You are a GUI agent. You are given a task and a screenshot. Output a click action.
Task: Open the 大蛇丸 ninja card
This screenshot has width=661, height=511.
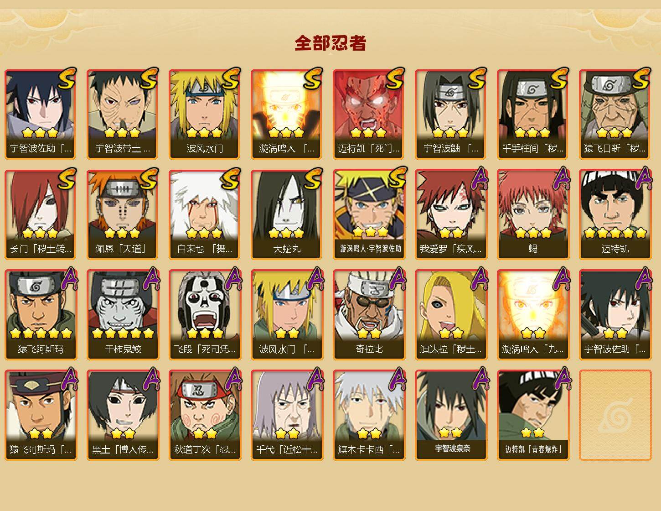[x=287, y=214]
